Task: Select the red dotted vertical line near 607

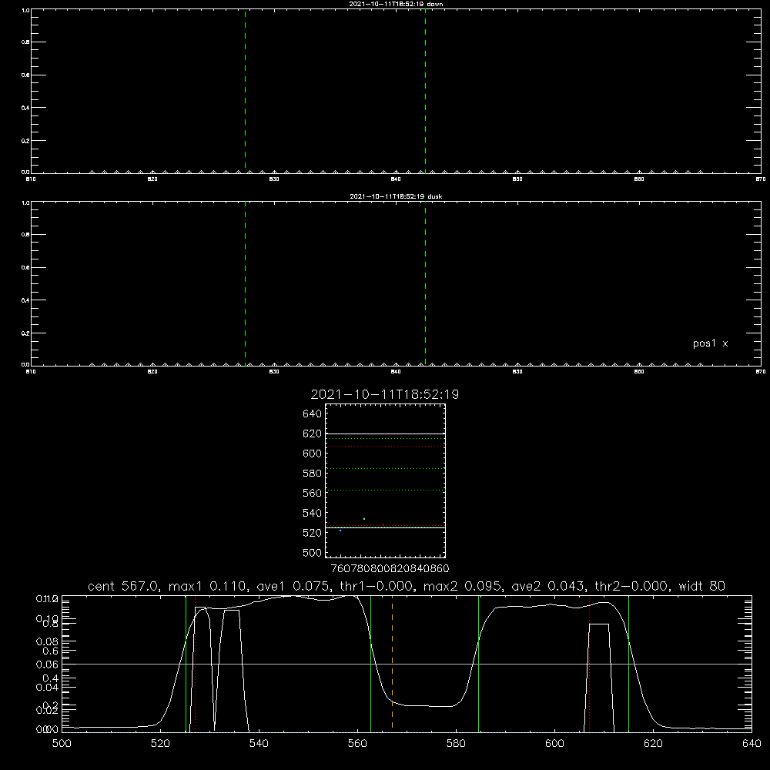Action: click(x=589, y=663)
